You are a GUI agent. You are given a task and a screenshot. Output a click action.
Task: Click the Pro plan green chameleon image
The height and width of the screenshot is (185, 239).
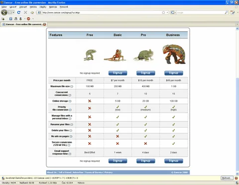pos(144,55)
